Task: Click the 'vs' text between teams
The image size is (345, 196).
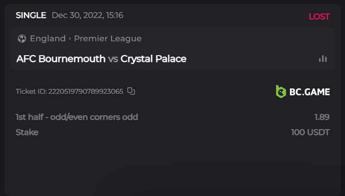Action: tap(113, 59)
